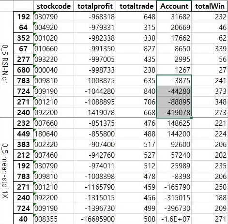Select stockcode cell 180640
228x224 pixels.
click(53, 134)
